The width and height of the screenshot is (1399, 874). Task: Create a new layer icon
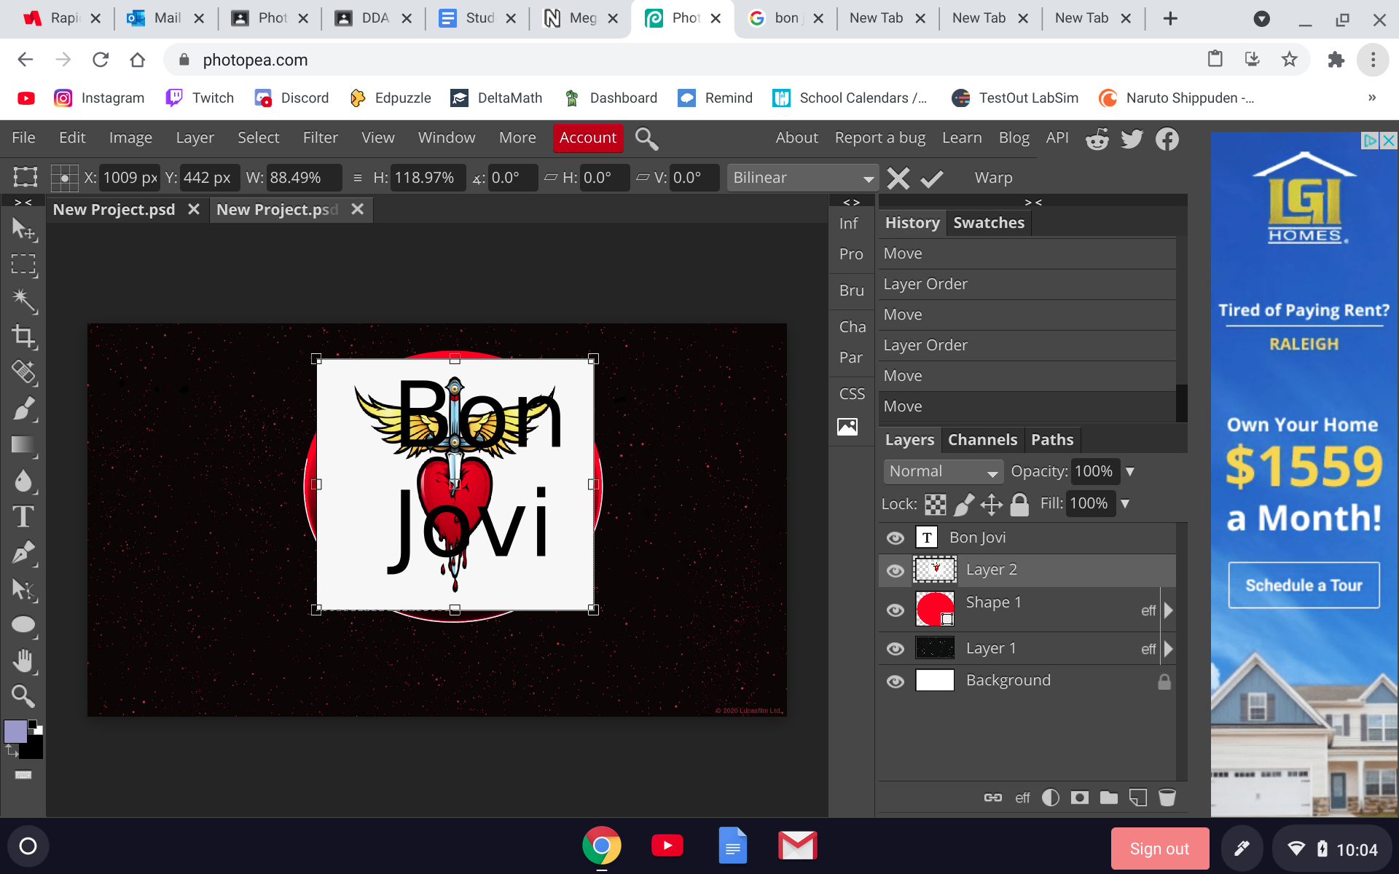[x=1138, y=798]
